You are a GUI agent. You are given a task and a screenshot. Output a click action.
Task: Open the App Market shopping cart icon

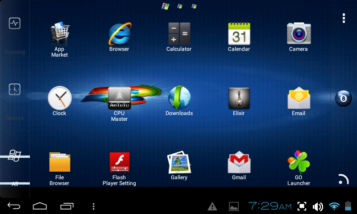(60, 34)
